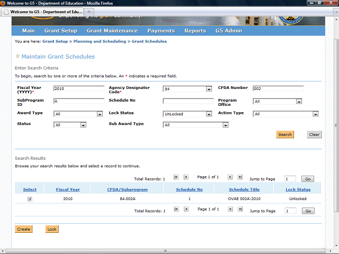Sort results by the Schedule Title column link
This screenshot has width=339, height=254.
point(244,189)
